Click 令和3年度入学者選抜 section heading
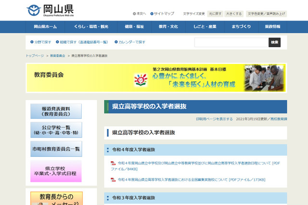The width and height of the screenshot is (308, 205). pos(195,198)
